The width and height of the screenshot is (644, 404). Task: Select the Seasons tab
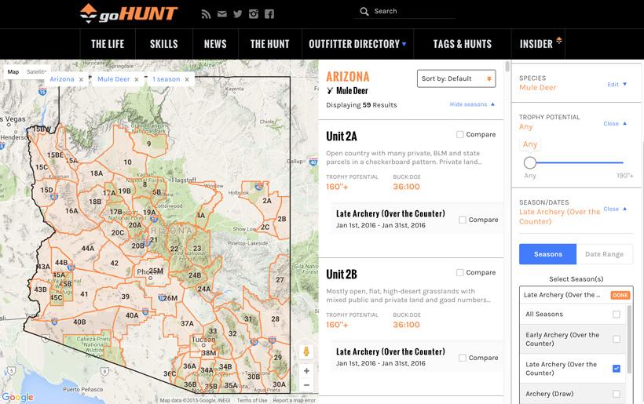point(548,254)
